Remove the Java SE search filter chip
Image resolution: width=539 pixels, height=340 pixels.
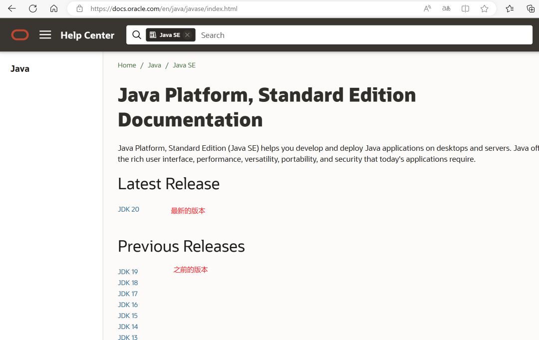point(187,35)
